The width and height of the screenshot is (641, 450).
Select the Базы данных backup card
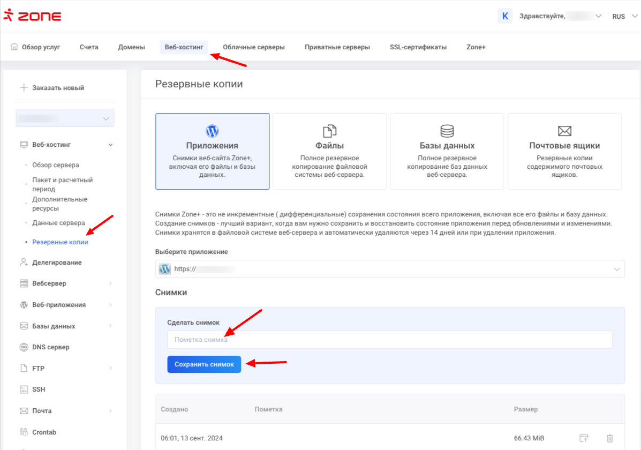tap(447, 151)
